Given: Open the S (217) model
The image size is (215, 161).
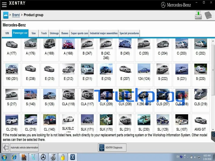Looking at the screenshot, I should [x=12, y=100].
